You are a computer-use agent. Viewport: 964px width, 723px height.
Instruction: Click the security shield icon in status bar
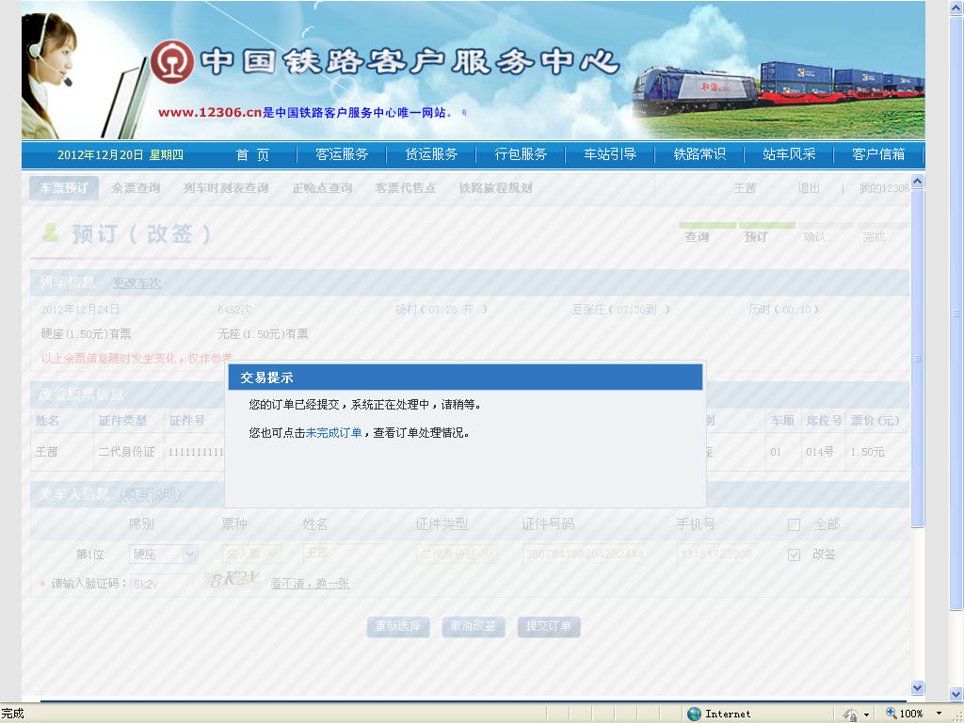click(x=851, y=714)
